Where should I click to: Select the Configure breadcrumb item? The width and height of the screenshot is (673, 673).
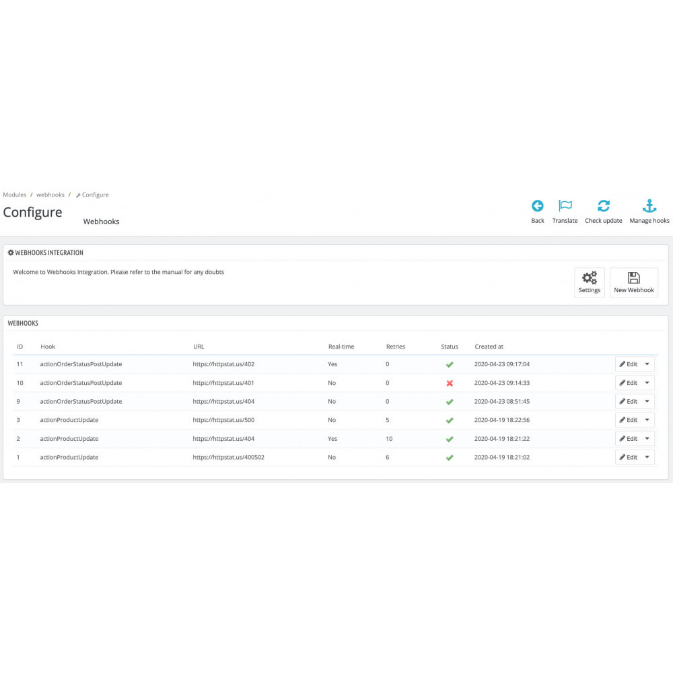pos(92,195)
